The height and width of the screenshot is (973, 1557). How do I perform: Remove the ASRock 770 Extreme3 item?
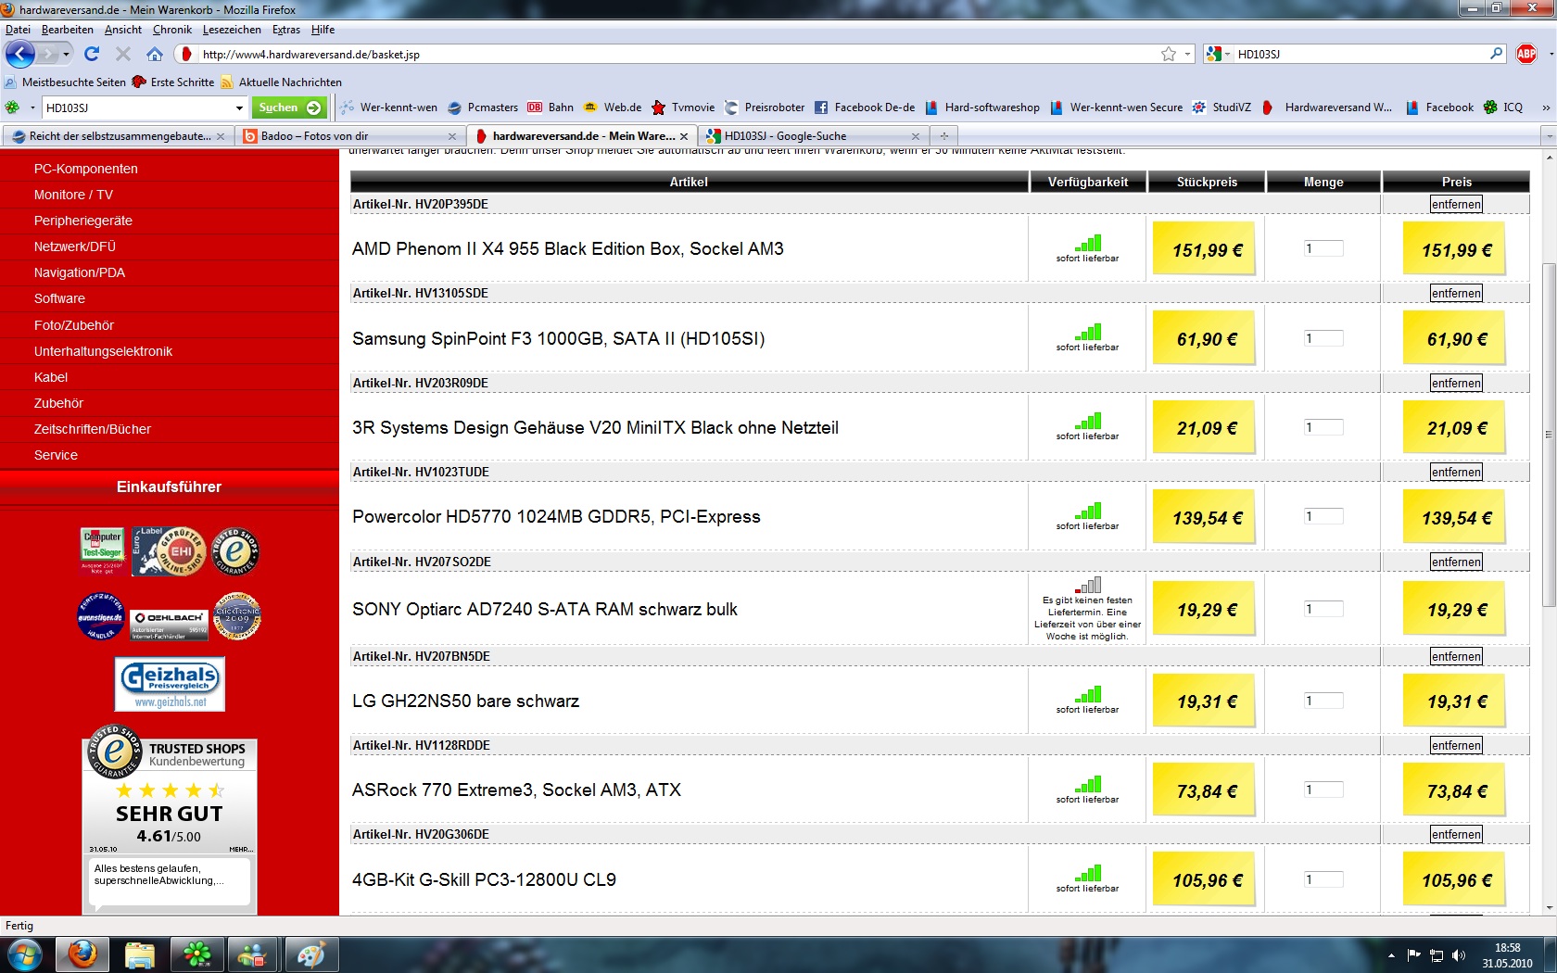1456,745
